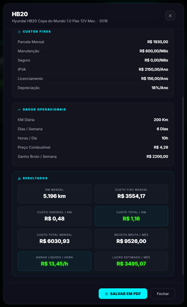Click the highlighted Custo Total / KM card
This screenshot has height=307, width=187.
pos(131,216)
